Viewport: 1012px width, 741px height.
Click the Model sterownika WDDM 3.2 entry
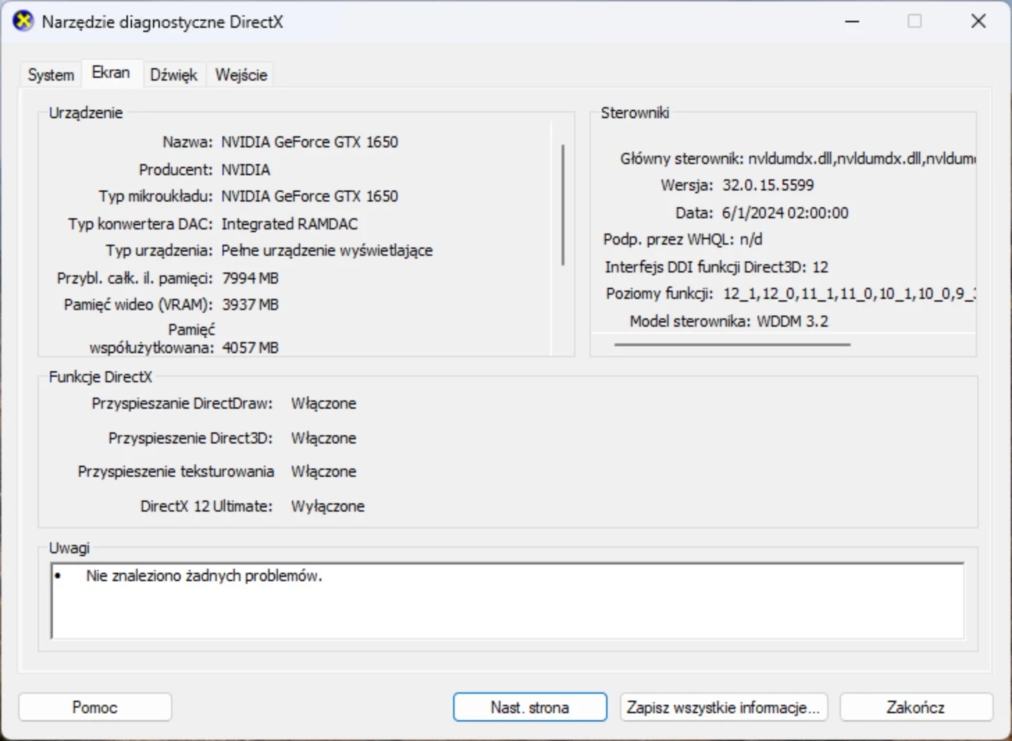(x=729, y=320)
